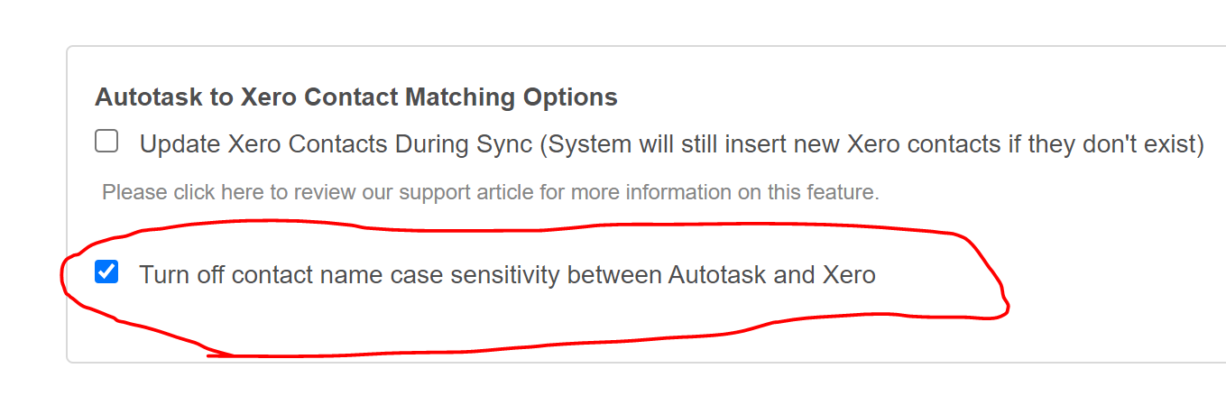The height and width of the screenshot is (396, 1226).
Task: Enable the Update Xero Contacts During Sync checkbox
Action: [x=106, y=141]
